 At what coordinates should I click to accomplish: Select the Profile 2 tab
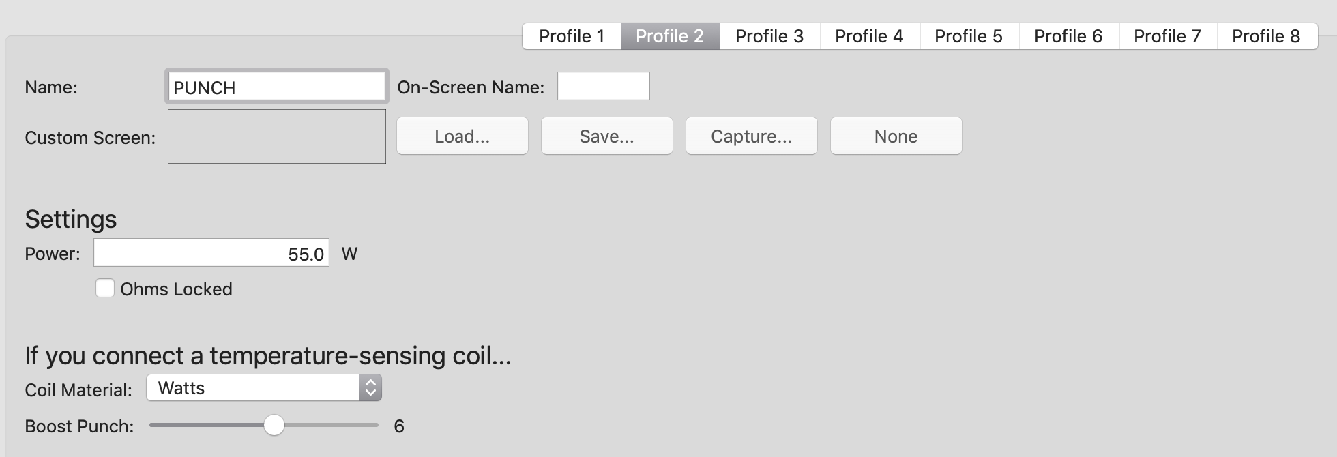pyautogui.click(x=670, y=36)
